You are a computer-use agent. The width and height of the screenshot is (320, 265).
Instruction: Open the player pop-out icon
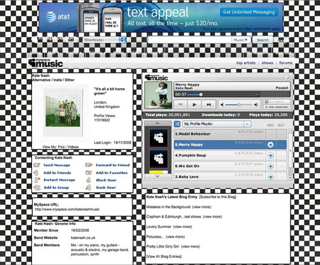click(x=287, y=78)
